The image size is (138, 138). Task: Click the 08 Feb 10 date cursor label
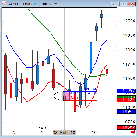64,133
